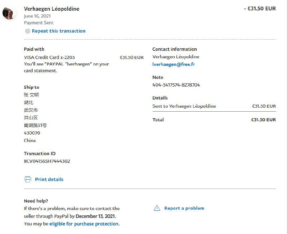Click the Note heading
Image resolution: width=287 pixels, height=234 pixels.
point(158,77)
